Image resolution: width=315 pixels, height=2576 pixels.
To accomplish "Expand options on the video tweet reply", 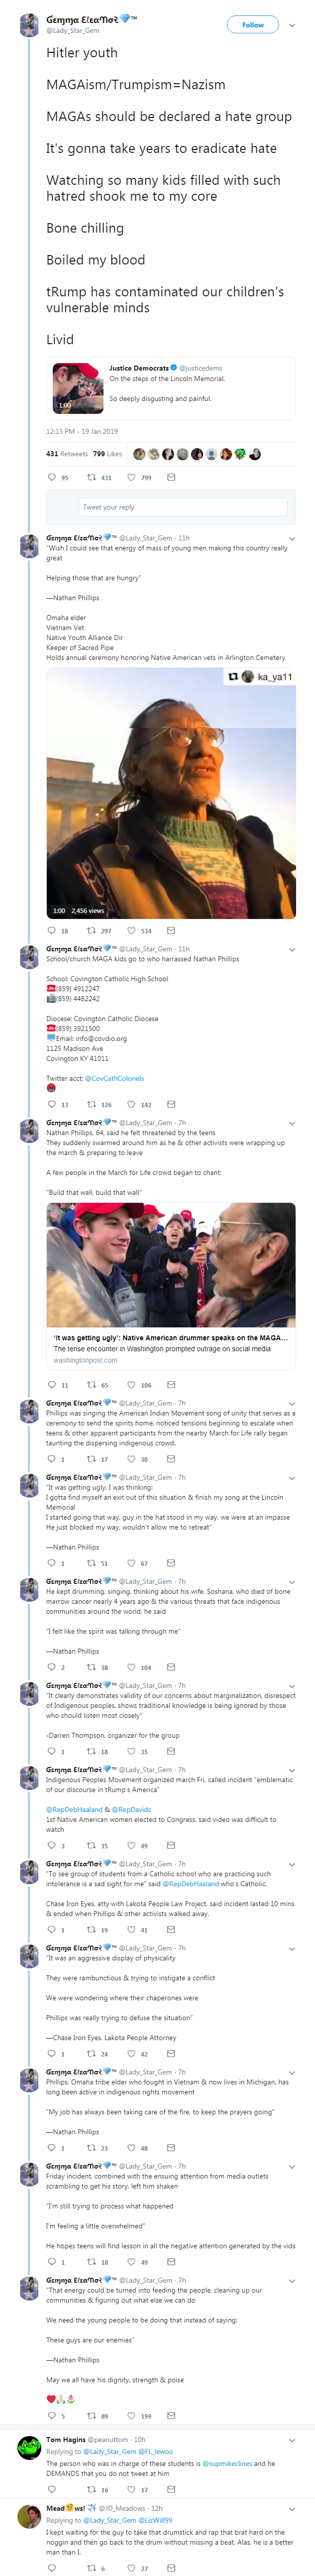I will point(292,539).
